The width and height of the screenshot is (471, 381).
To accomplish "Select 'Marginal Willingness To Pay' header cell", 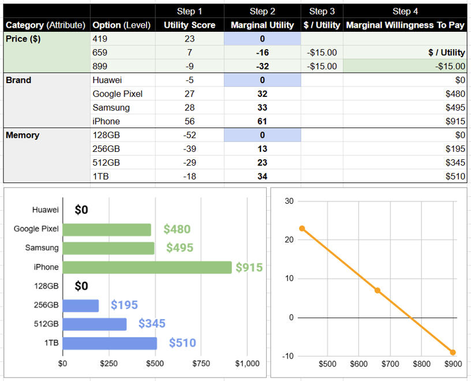I will tap(405, 25).
